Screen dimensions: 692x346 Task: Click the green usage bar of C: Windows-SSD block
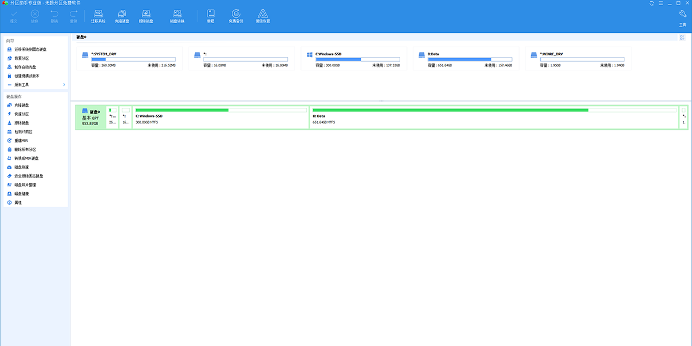[x=182, y=110]
